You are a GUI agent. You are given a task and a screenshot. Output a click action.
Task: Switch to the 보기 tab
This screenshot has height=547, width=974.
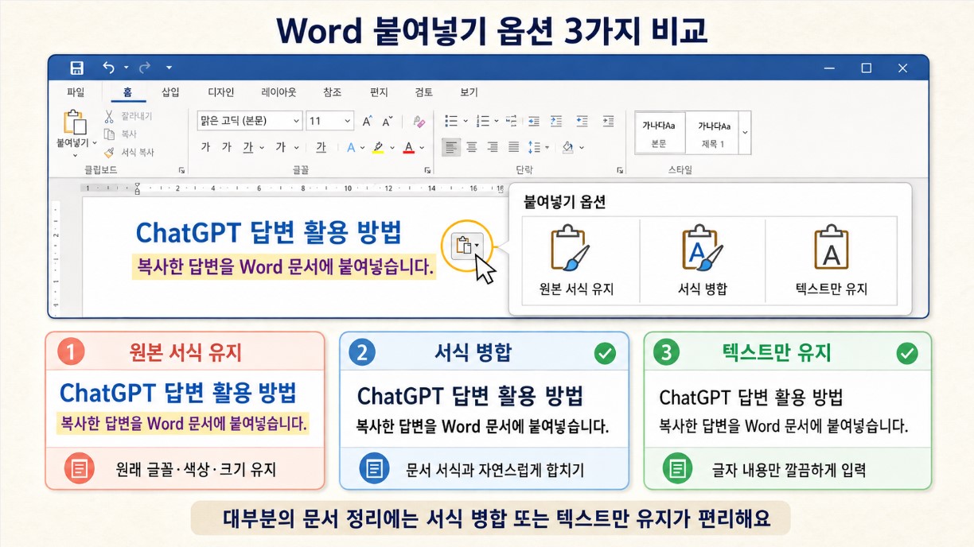(x=469, y=92)
